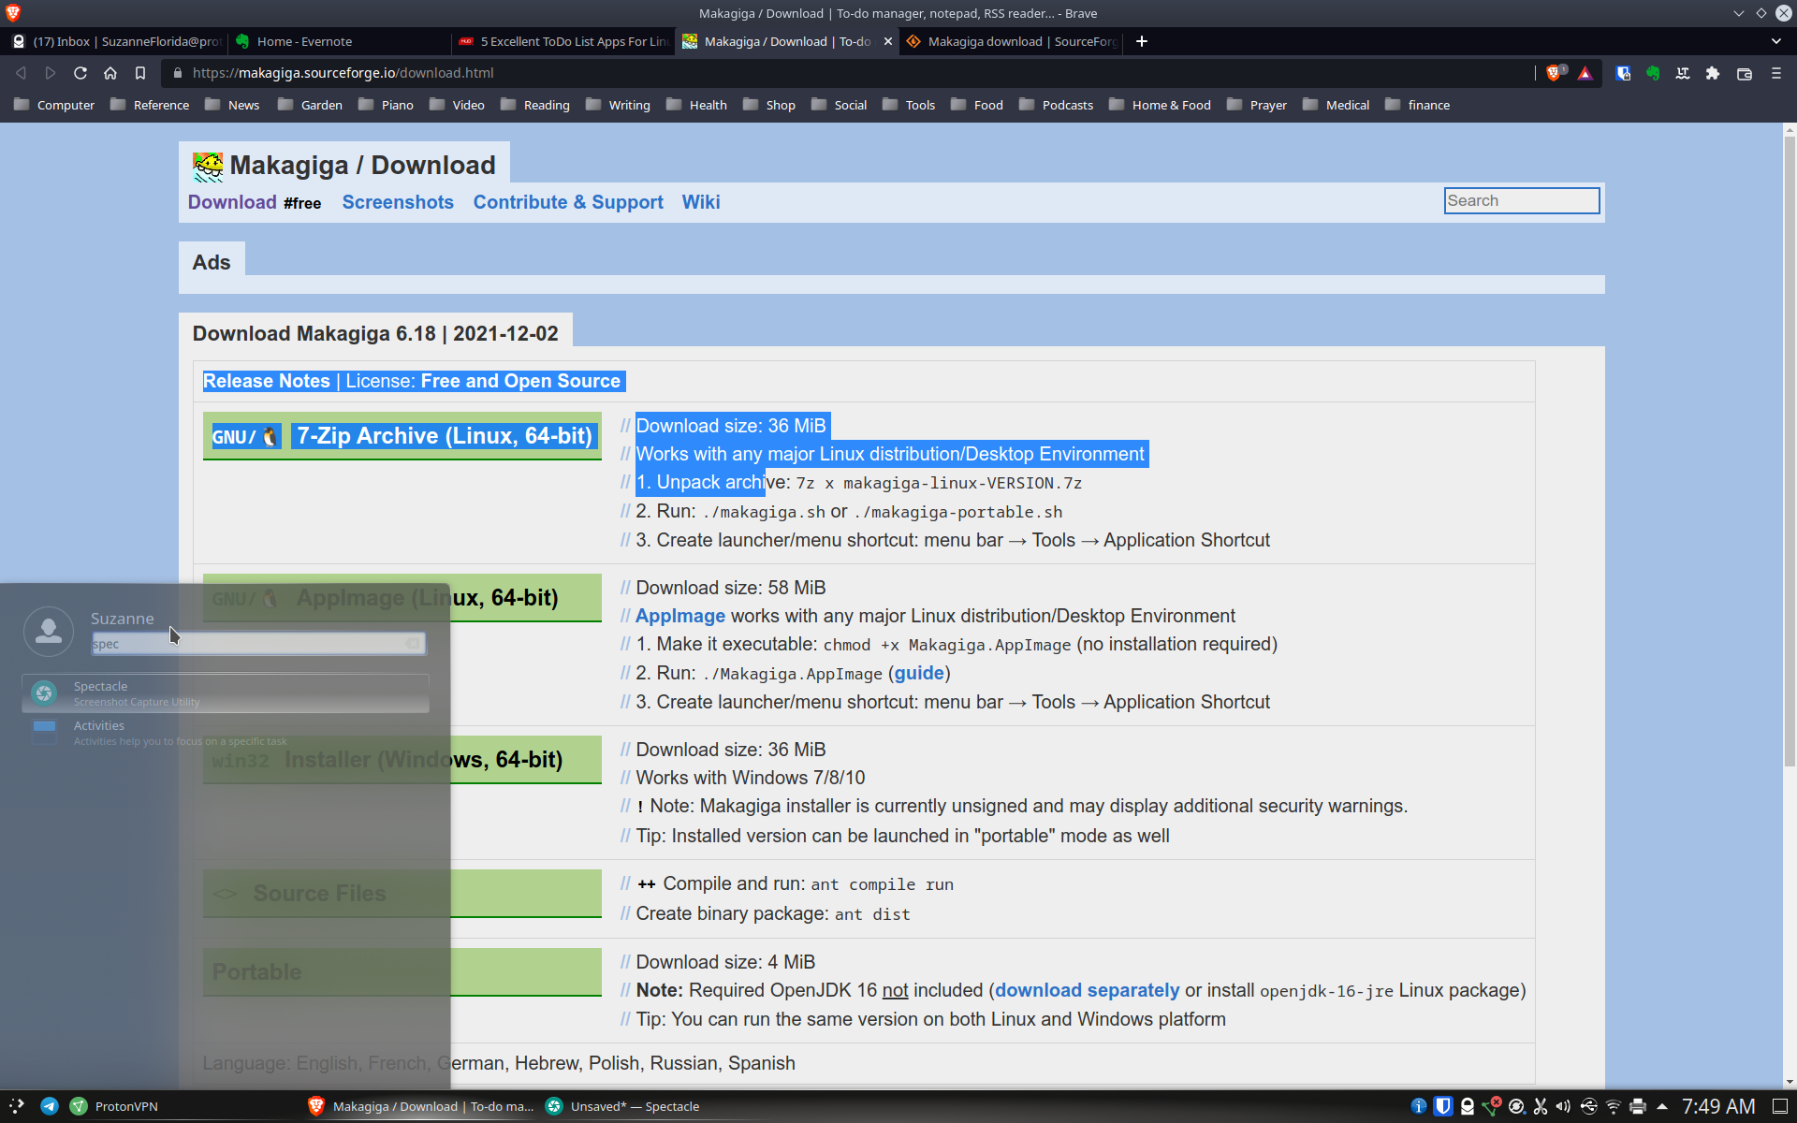Close the Makagiga / Download tab

pyautogui.click(x=888, y=41)
